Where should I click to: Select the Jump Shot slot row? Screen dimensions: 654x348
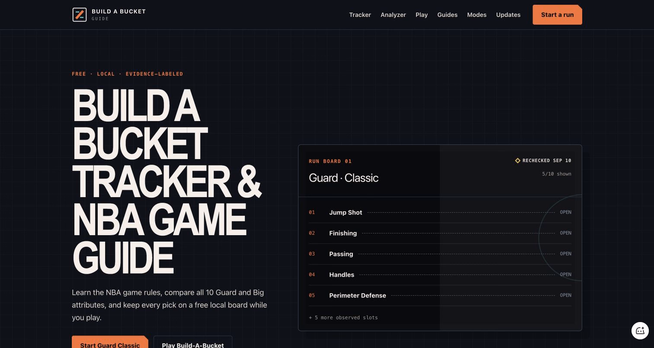[440, 212]
